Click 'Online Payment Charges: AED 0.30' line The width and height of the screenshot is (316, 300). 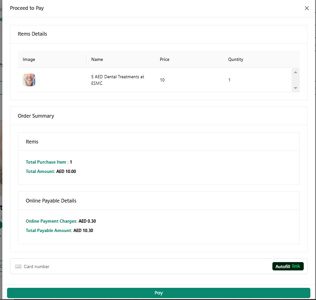[61, 221]
